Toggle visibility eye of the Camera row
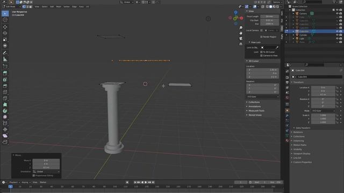Screen dimensions: 344x193 tap(337, 13)
